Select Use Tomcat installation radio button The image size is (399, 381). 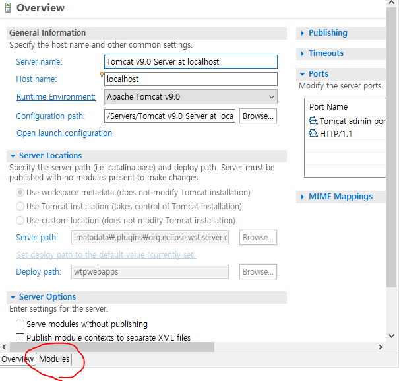pos(20,206)
